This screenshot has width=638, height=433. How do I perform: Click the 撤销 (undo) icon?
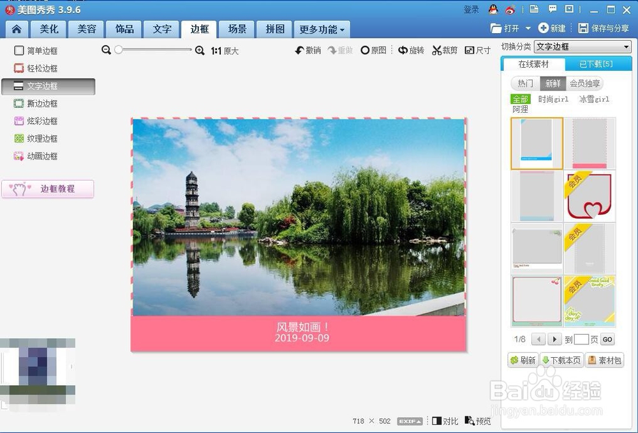[306, 50]
